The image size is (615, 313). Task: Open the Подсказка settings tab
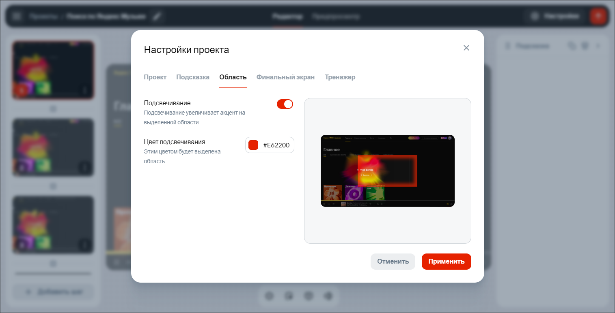(x=193, y=77)
